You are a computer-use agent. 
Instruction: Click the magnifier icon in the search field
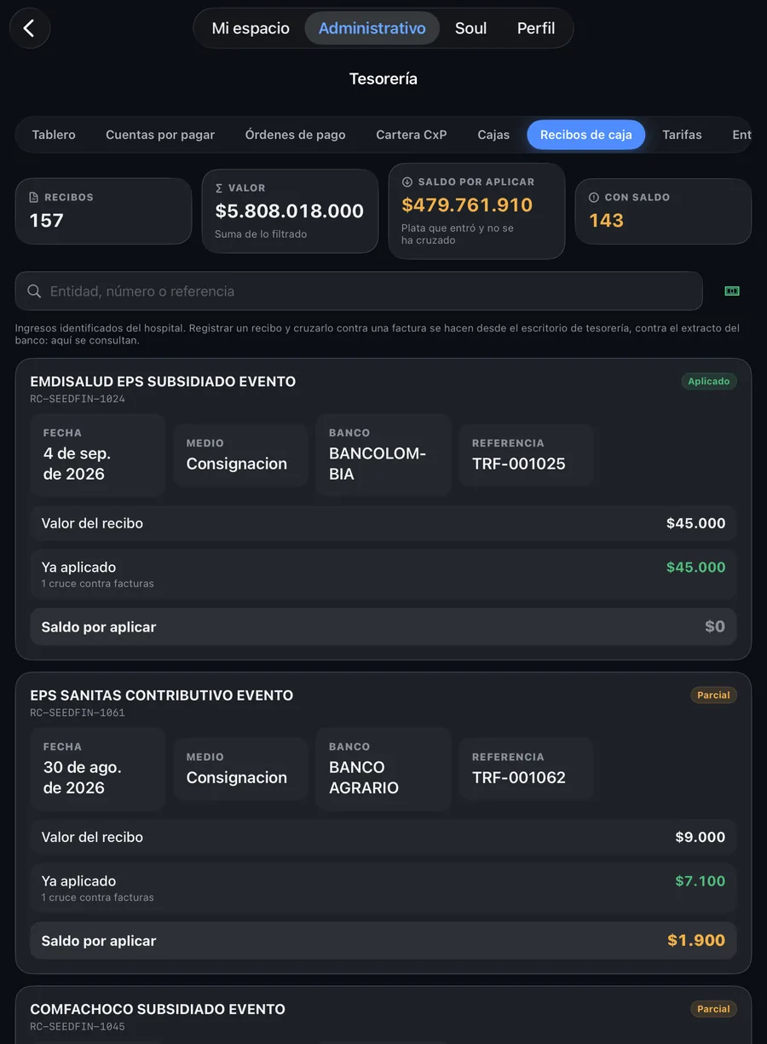click(34, 291)
